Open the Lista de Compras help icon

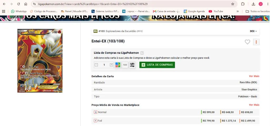(x=142, y=53)
